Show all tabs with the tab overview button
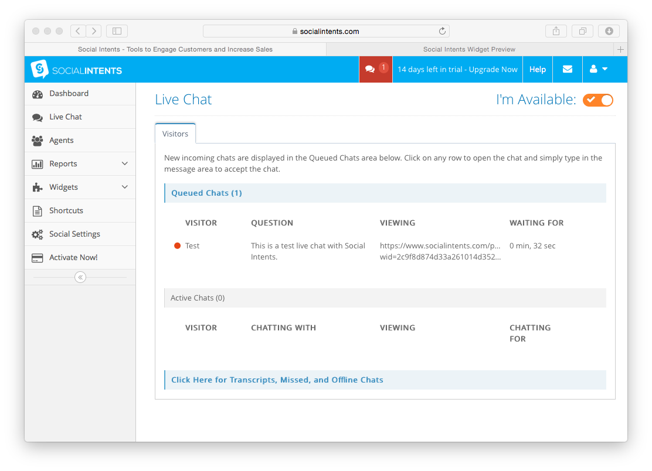Image resolution: width=652 pixels, height=471 pixels. point(583,30)
